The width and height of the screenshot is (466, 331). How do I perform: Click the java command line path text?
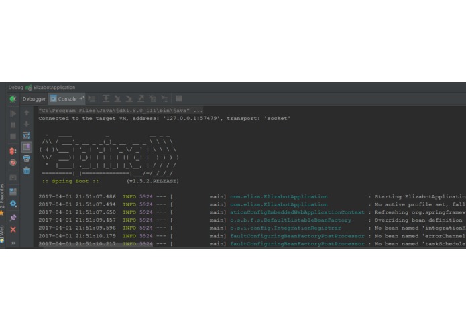[x=121, y=111]
